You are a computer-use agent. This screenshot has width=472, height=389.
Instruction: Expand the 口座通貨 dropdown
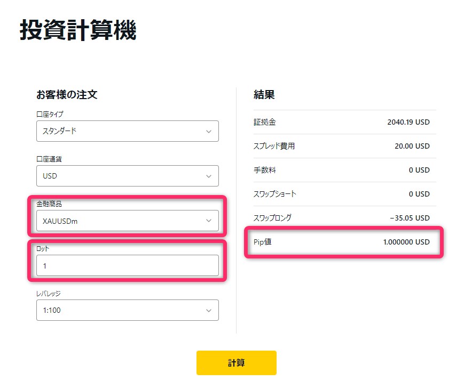click(127, 176)
